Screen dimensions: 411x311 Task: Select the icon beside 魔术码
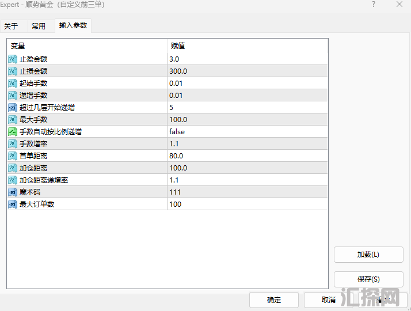coord(13,192)
